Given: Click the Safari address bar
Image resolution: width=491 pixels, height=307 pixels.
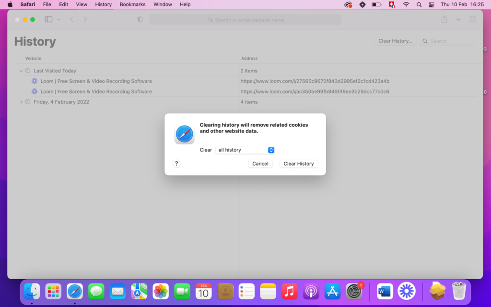Looking at the screenshot, I should pyautogui.click(x=245, y=20).
